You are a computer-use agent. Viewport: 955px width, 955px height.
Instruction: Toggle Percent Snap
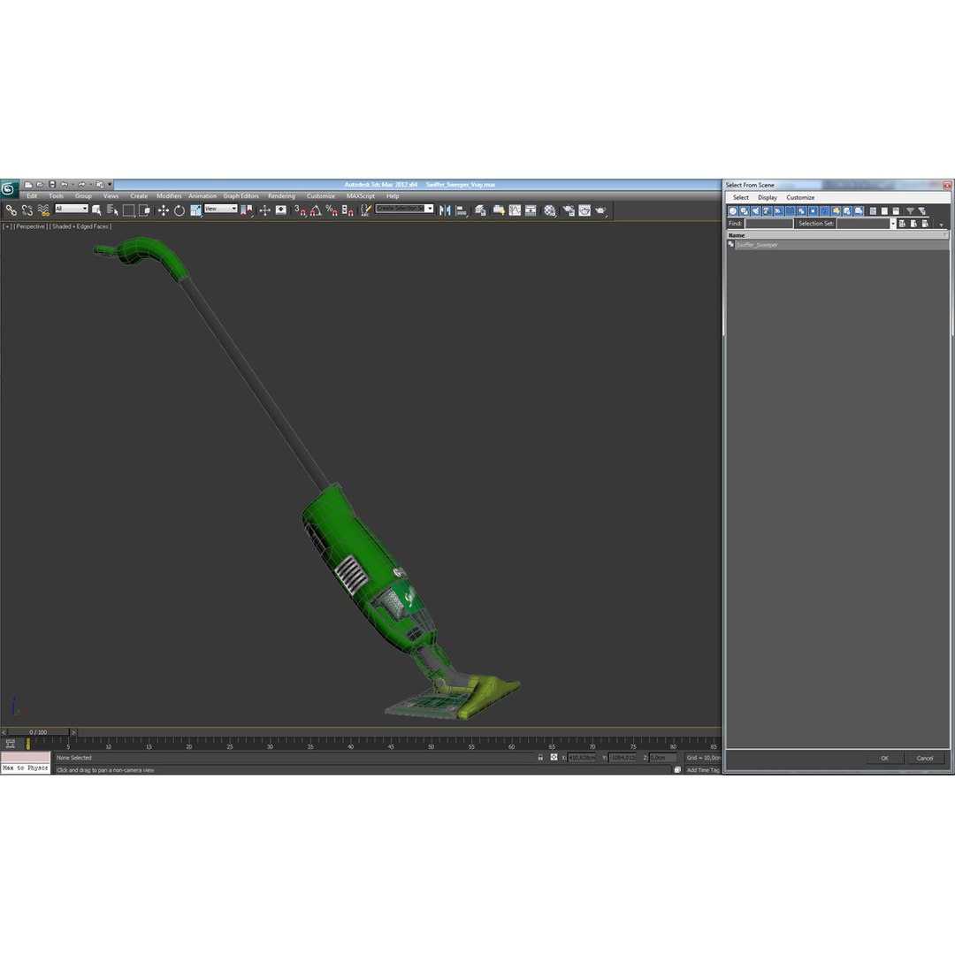[x=332, y=210]
